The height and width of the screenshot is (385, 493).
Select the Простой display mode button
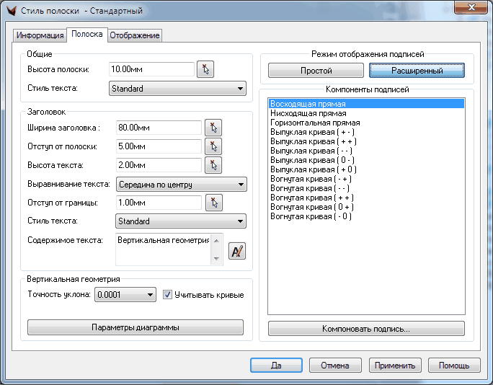point(316,71)
